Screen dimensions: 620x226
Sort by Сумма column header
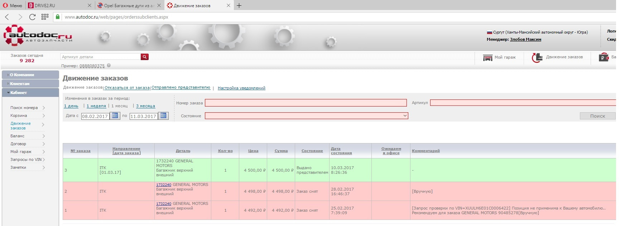(x=281, y=151)
